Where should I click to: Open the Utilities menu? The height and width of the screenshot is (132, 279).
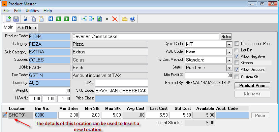click(32, 11)
